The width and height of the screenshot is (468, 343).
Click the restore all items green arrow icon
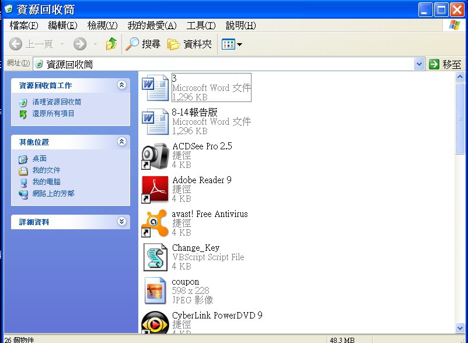pyautogui.click(x=23, y=114)
